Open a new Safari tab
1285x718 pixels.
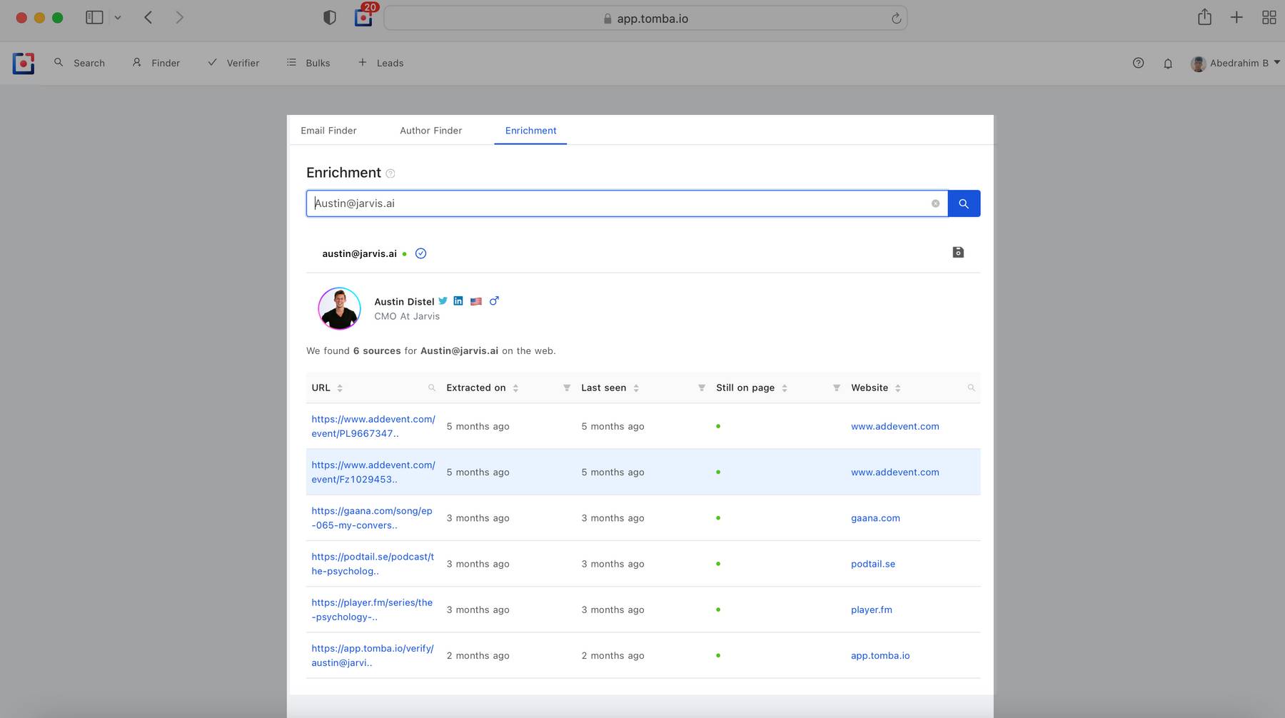point(1236,18)
